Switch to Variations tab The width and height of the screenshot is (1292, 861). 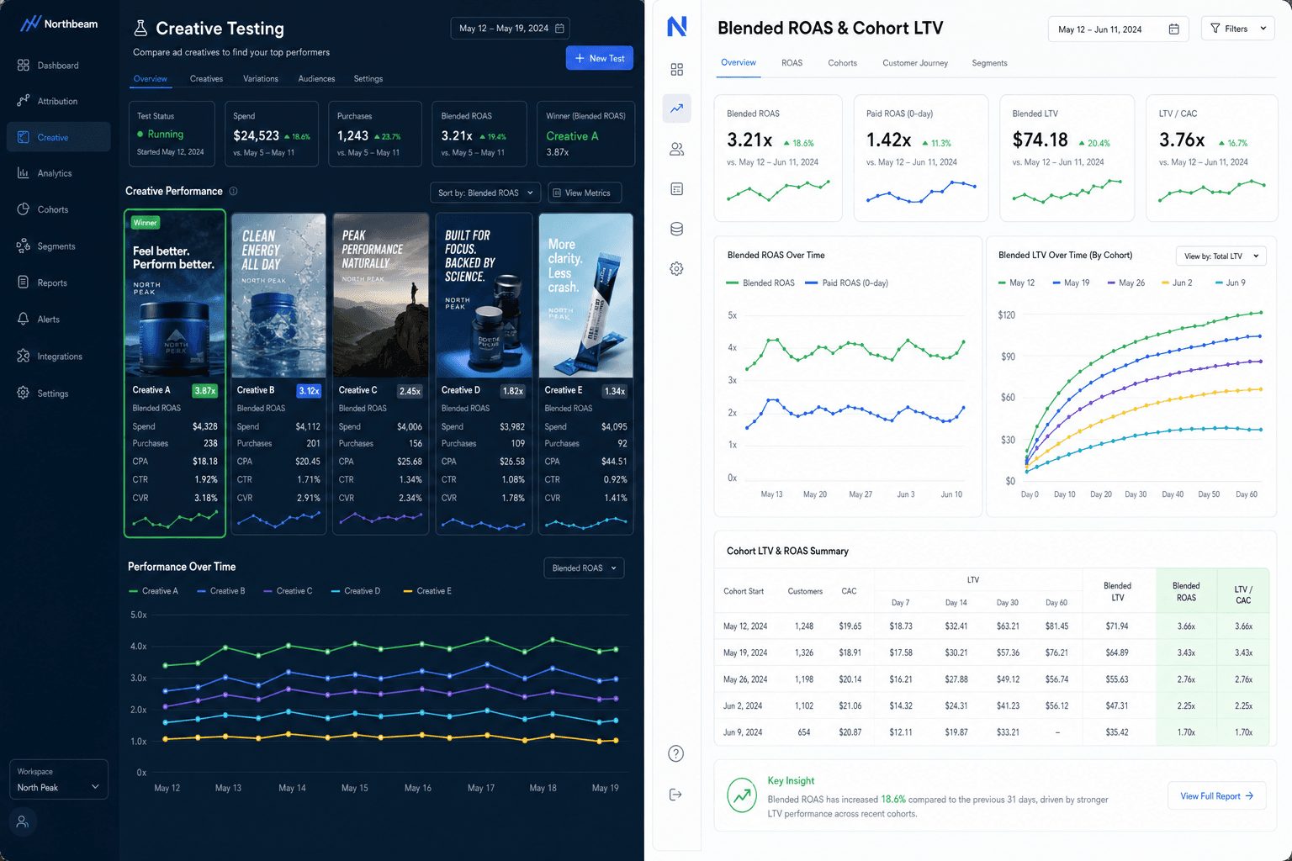[261, 79]
